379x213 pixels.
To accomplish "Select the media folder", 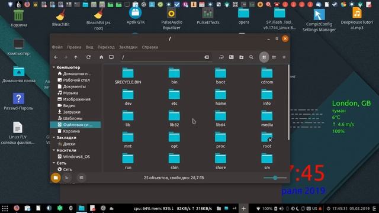I will coord(267,118).
